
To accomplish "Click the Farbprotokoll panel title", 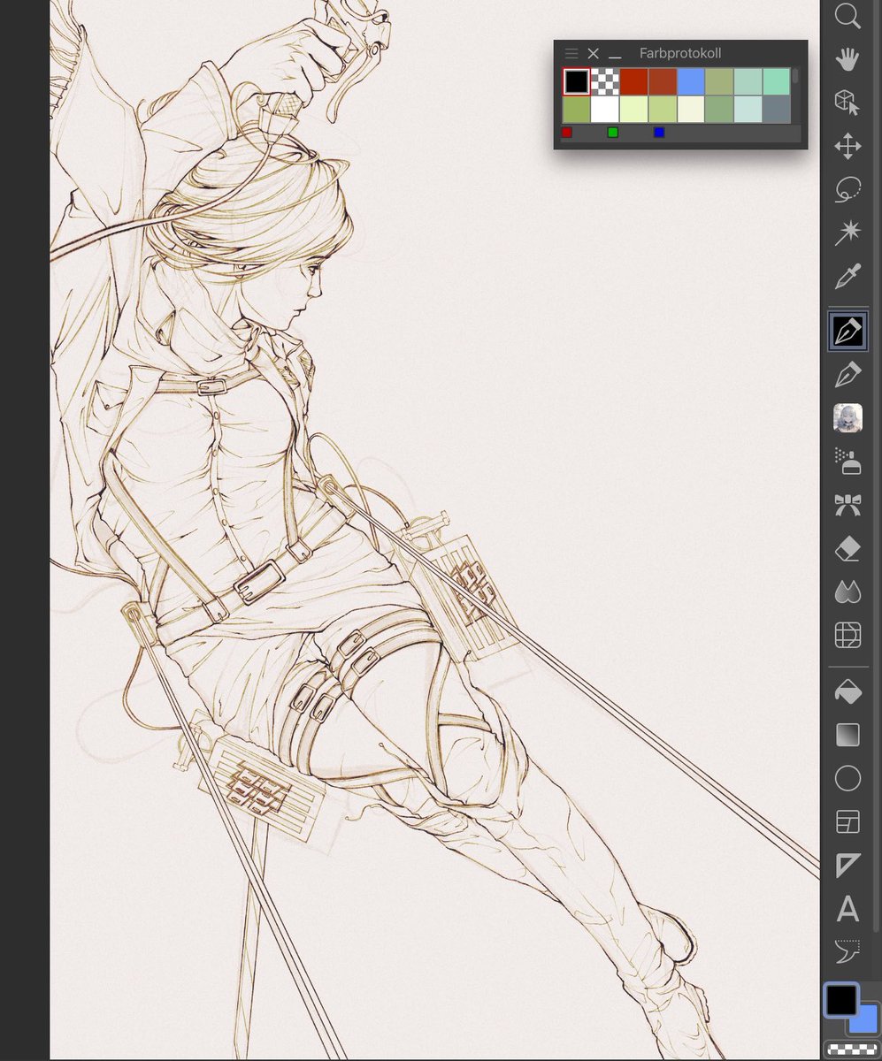I will tap(680, 54).
